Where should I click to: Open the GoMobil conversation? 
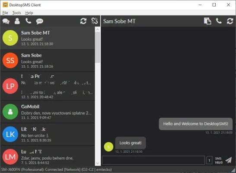[x=48, y=112]
